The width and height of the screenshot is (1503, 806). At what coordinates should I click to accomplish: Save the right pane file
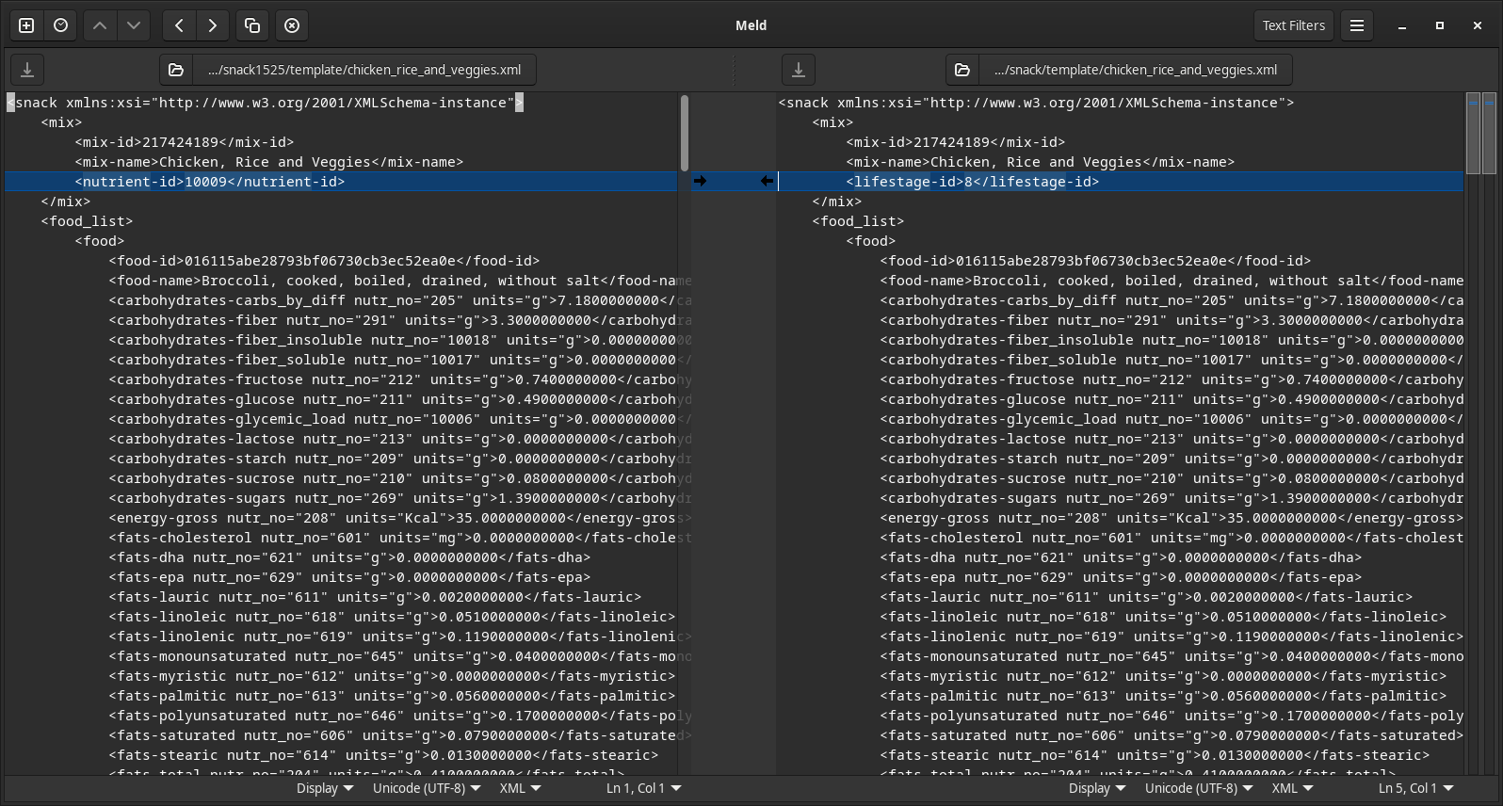(799, 70)
